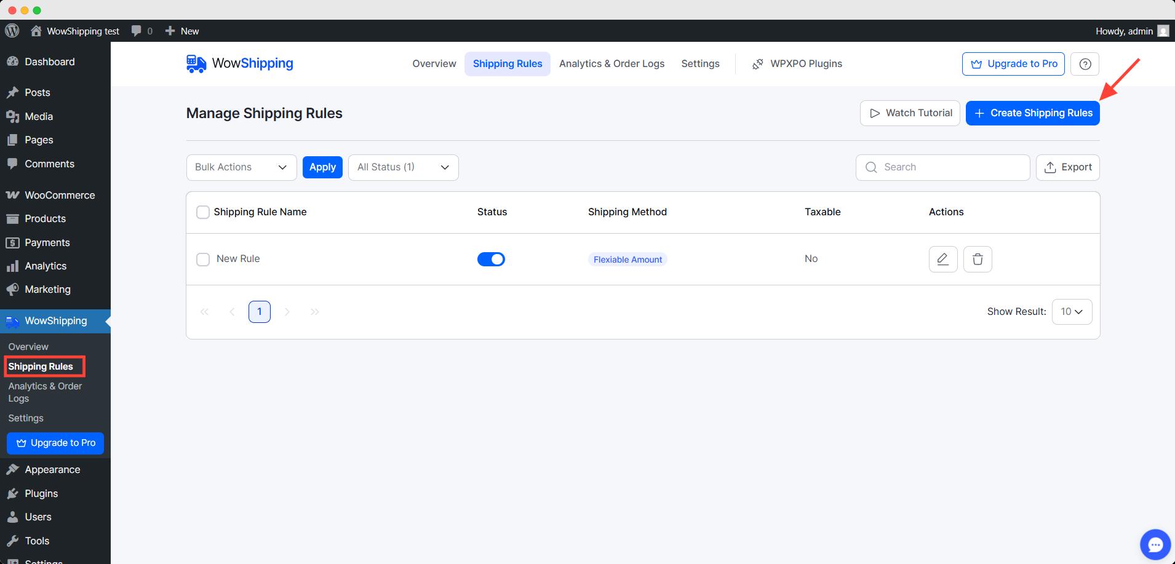Click the Flexiable Amount method badge

pyautogui.click(x=627, y=260)
